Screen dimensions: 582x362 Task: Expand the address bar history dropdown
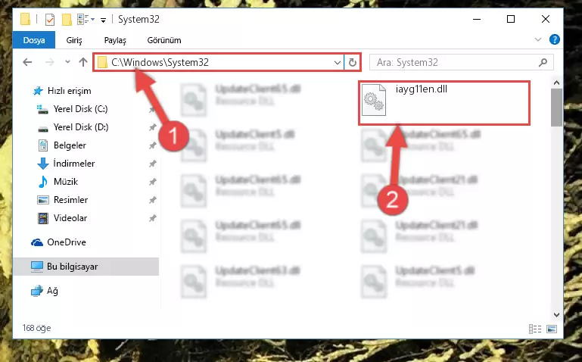[x=337, y=62]
